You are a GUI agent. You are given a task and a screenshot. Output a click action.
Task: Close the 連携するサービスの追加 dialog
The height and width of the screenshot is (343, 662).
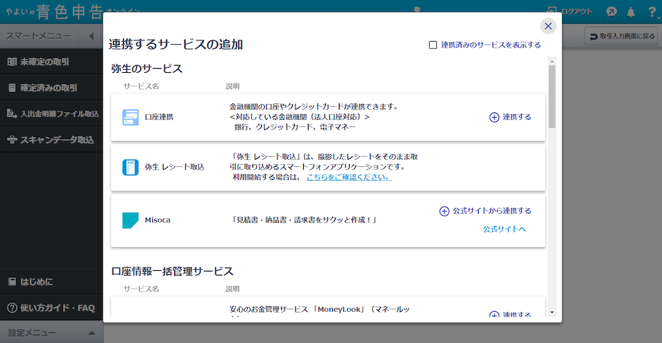click(x=548, y=26)
